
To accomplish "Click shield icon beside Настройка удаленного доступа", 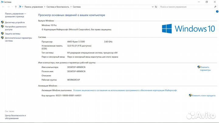I will click(2, 26).
